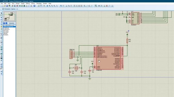The image size is (174, 97).
Task: Open the 3D Visualizer toolbar icon
Action: point(20,6)
